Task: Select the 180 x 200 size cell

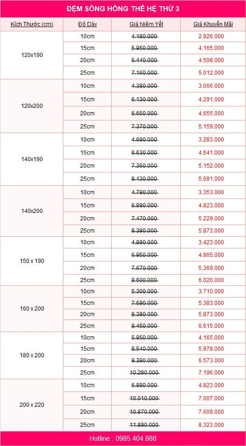Action: coord(32,355)
